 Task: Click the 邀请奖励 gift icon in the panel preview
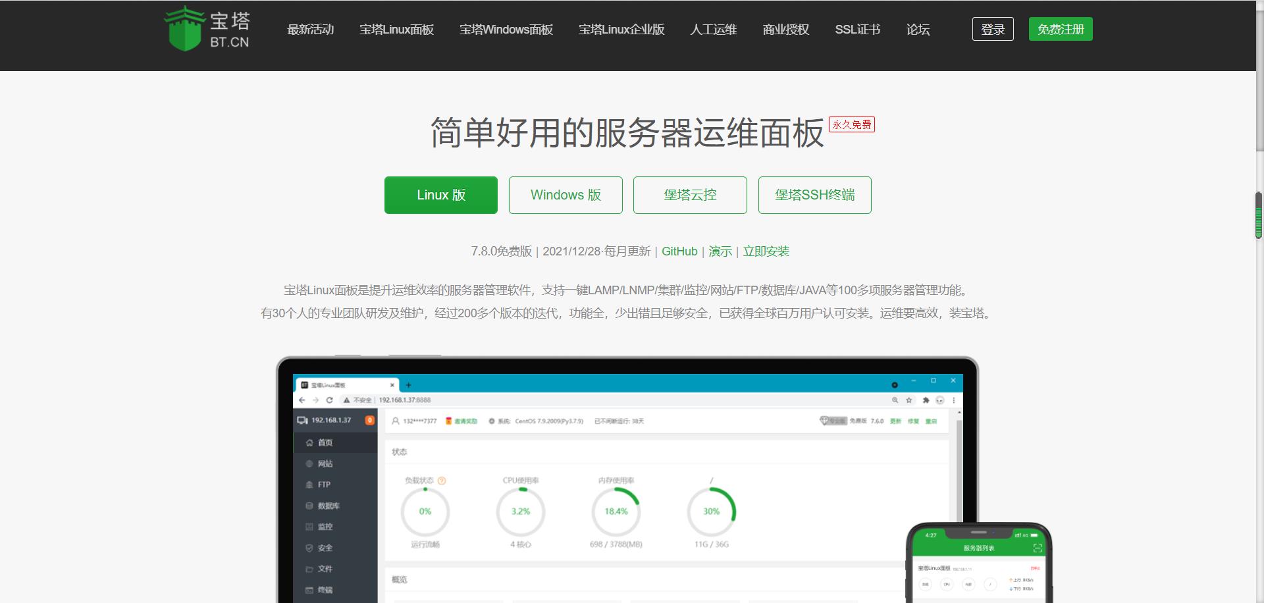(449, 421)
